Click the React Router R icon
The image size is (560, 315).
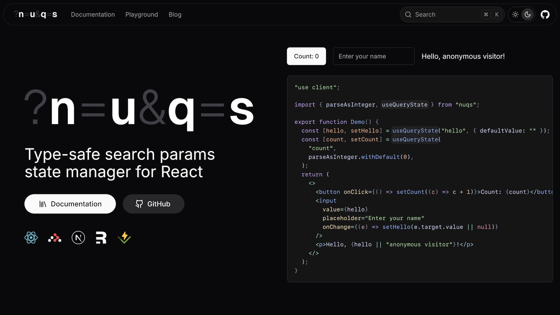[x=101, y=238]
